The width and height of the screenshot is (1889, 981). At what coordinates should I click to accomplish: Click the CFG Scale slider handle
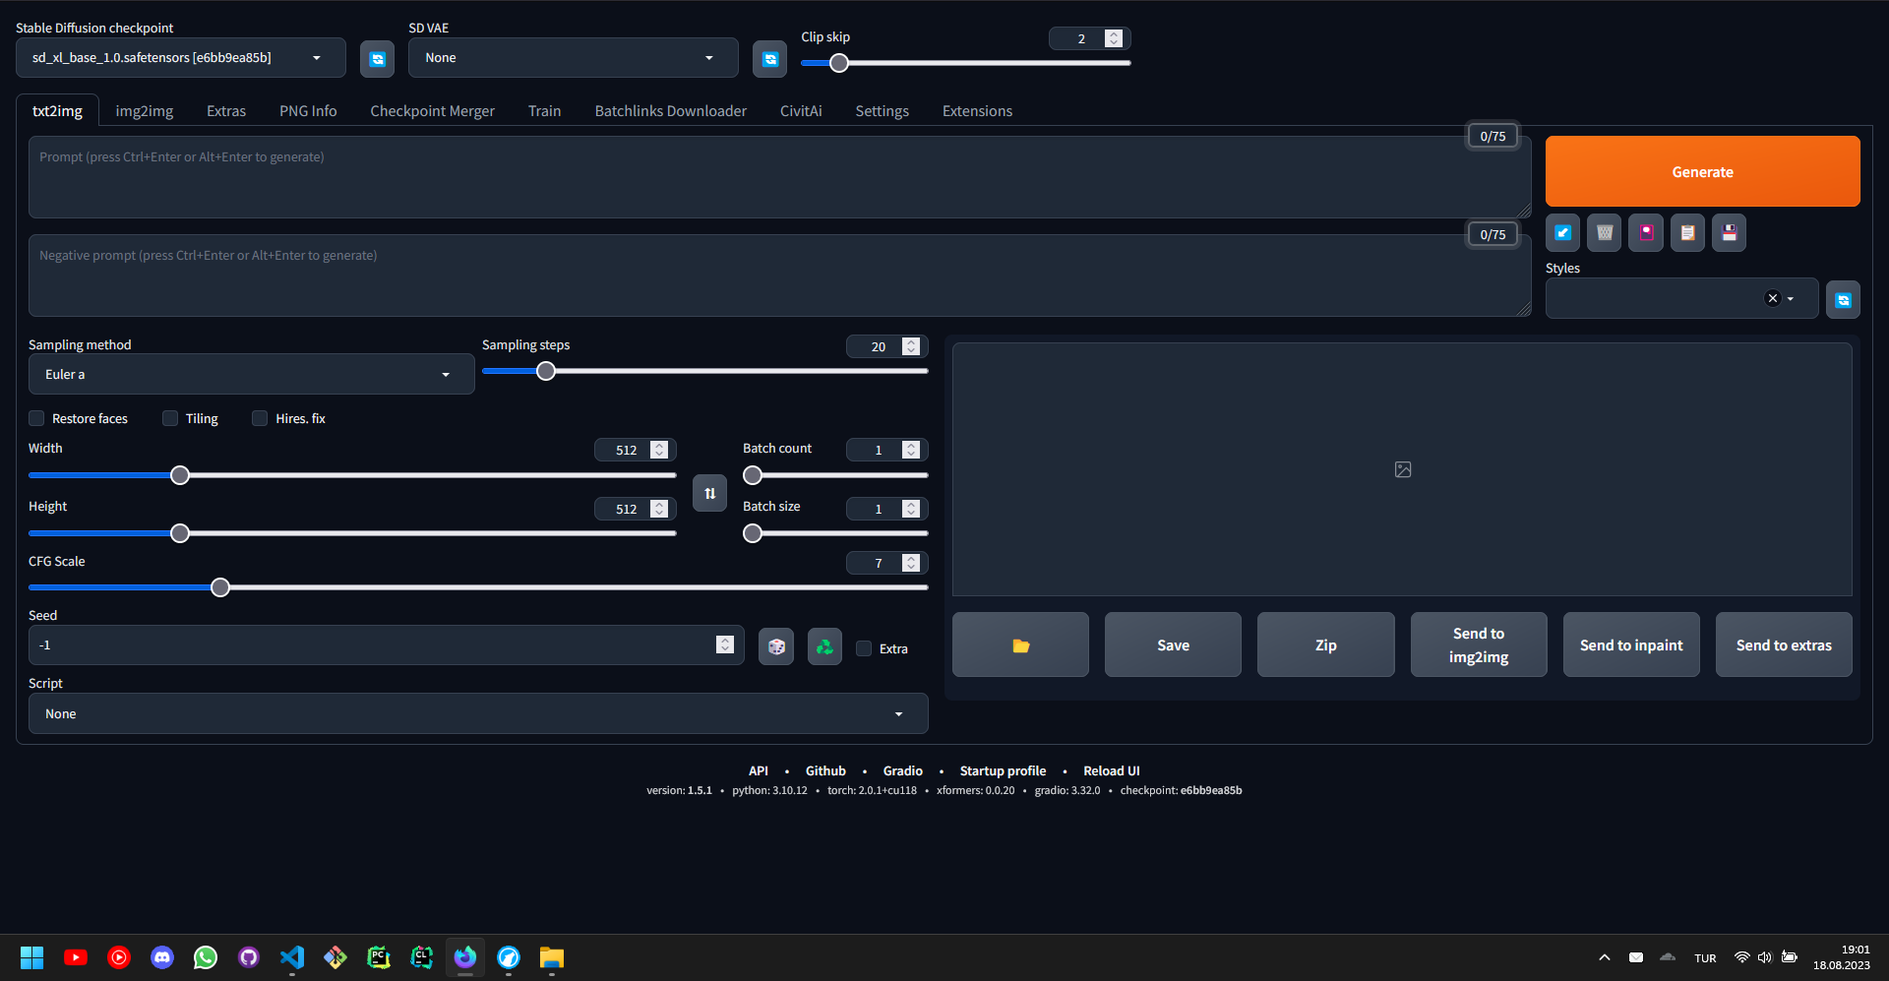220,587
